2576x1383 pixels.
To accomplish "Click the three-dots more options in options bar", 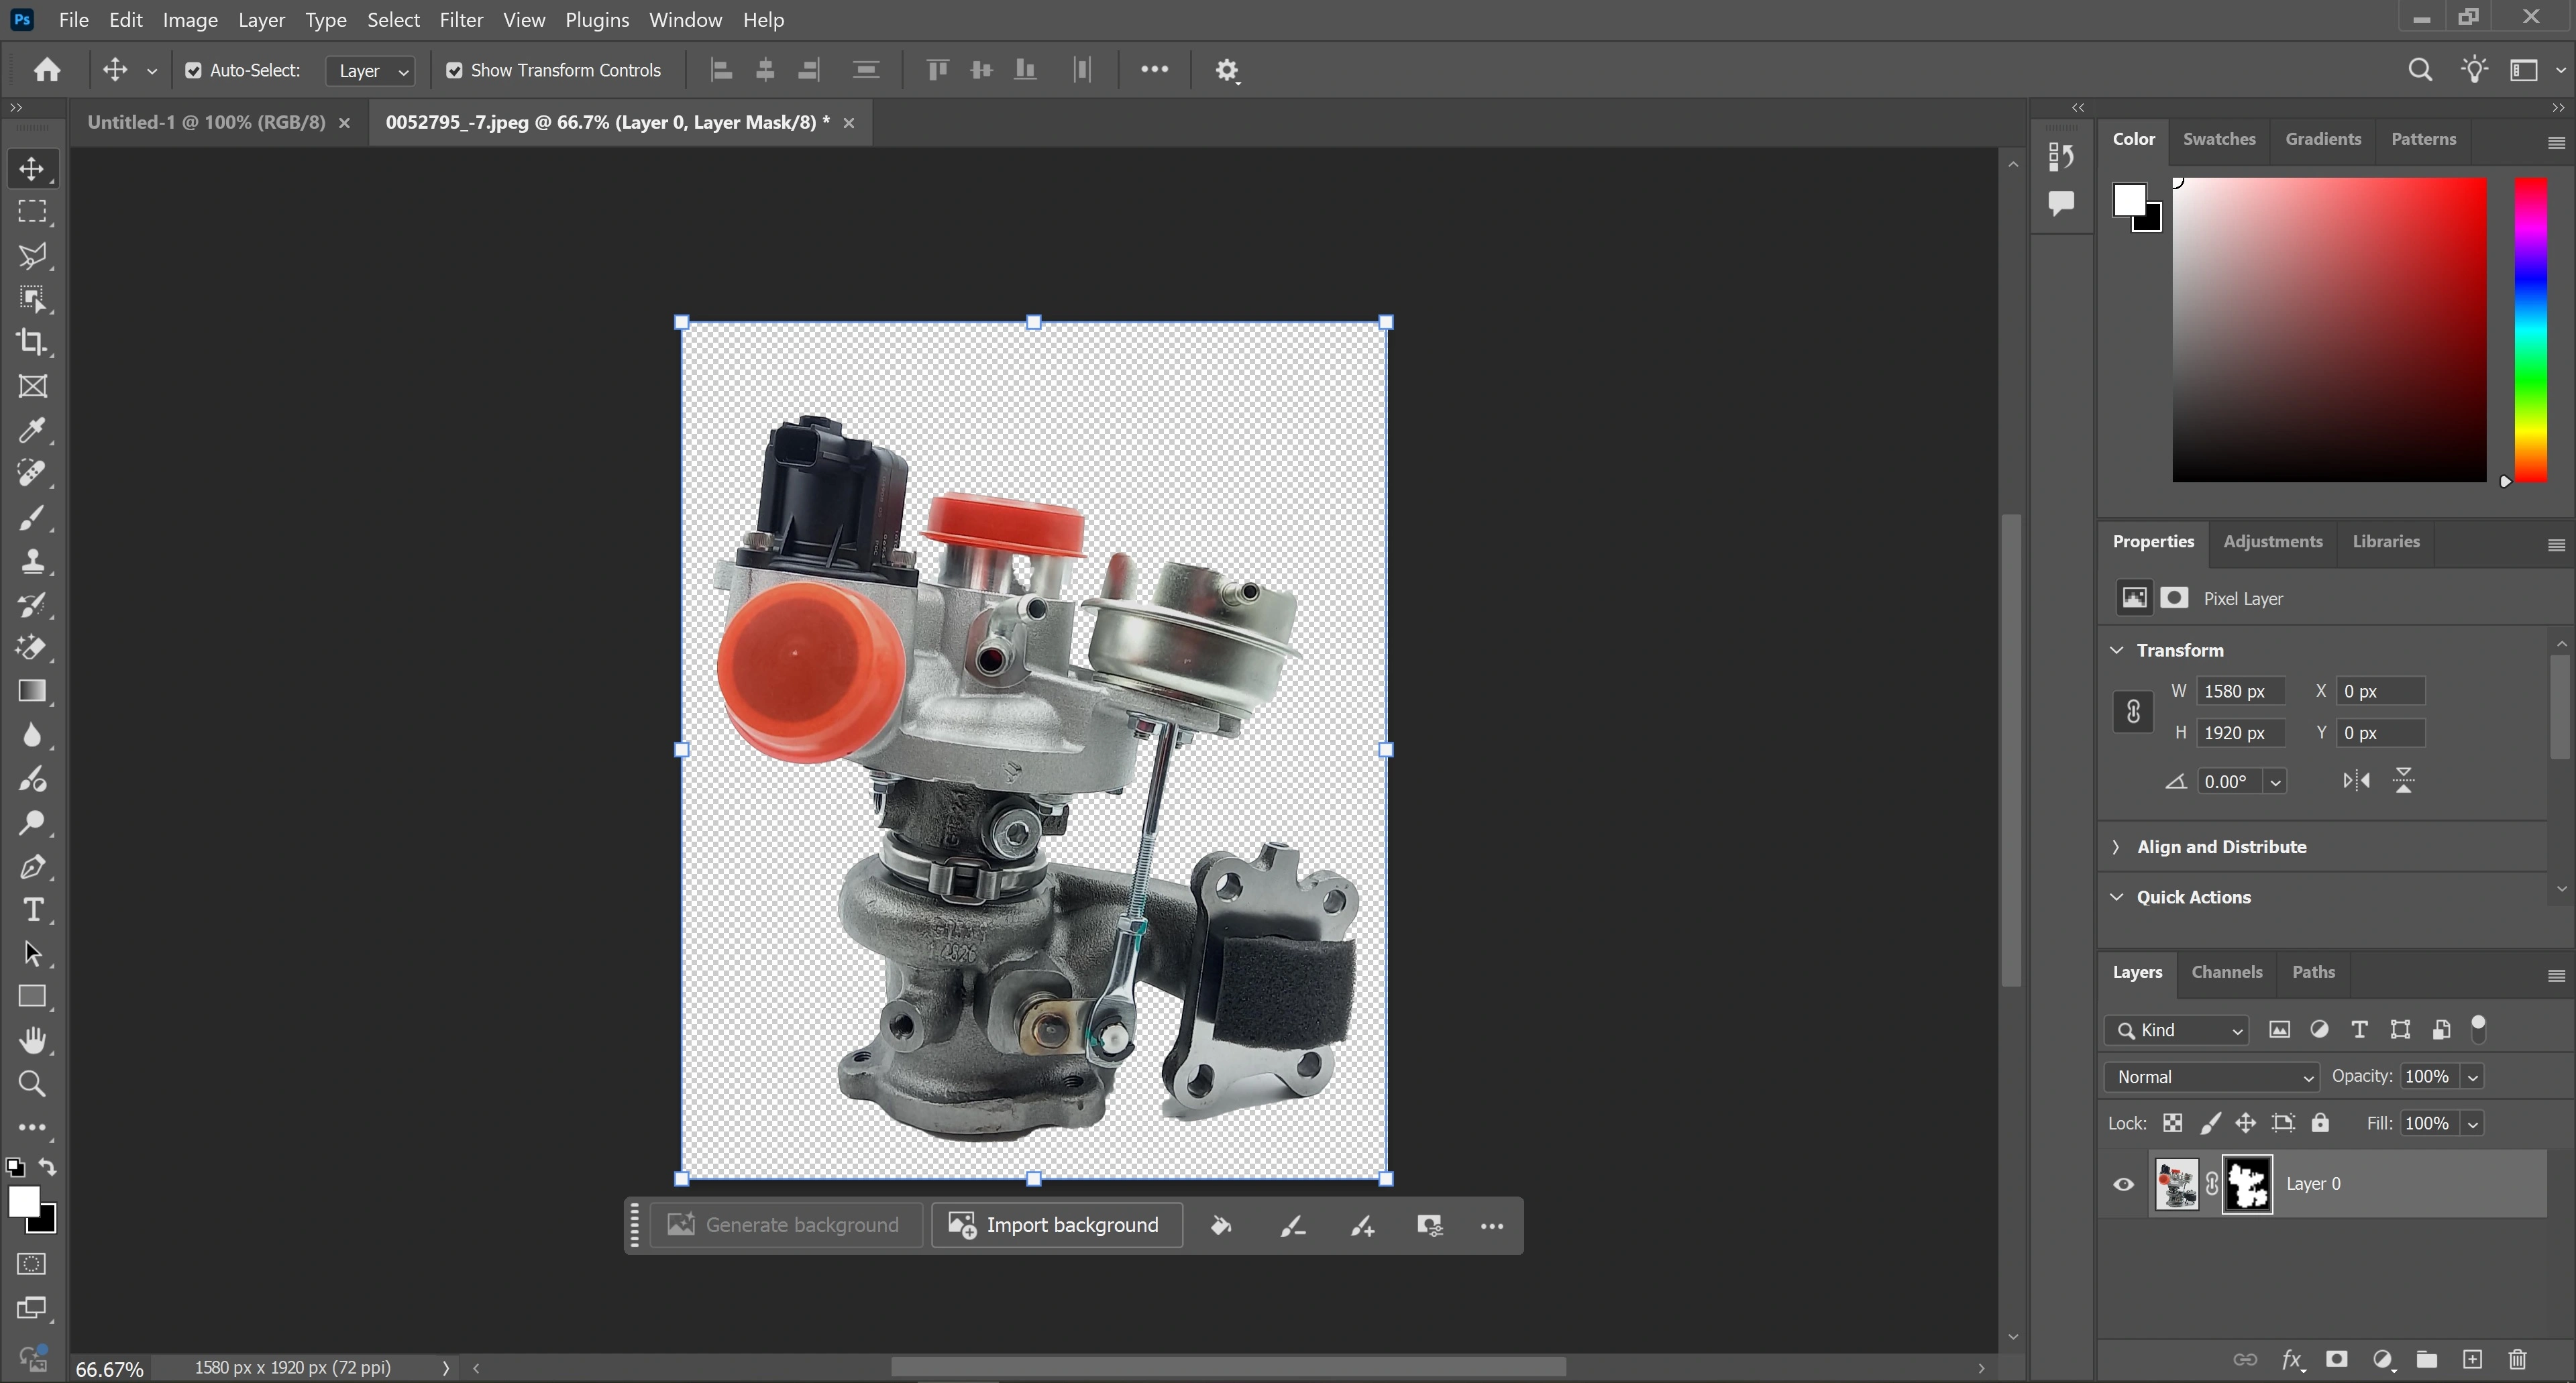I will point(1154,70).
